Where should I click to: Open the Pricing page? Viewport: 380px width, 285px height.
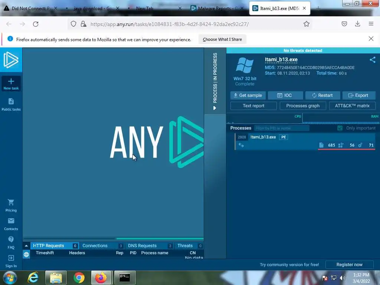[x=11, y=206]
